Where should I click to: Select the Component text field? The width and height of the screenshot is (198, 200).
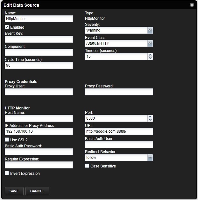[x=39, y=52]
